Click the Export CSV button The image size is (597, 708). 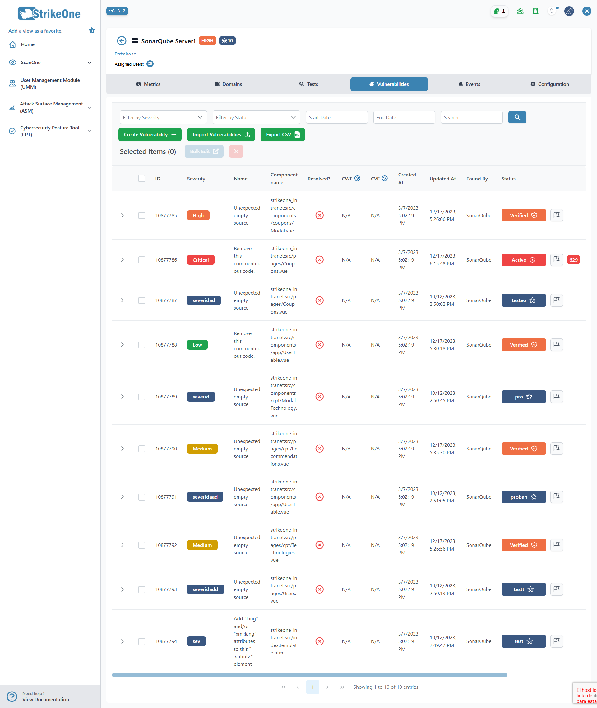point(283,134)
